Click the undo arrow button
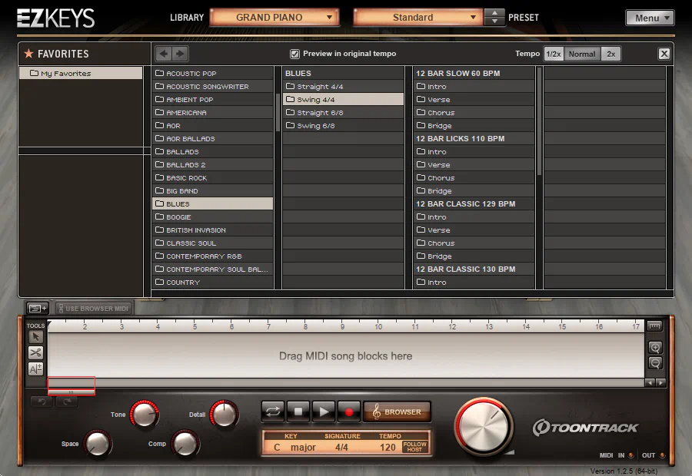The width and height of the screenshot is (692, 476). (42, 402)
